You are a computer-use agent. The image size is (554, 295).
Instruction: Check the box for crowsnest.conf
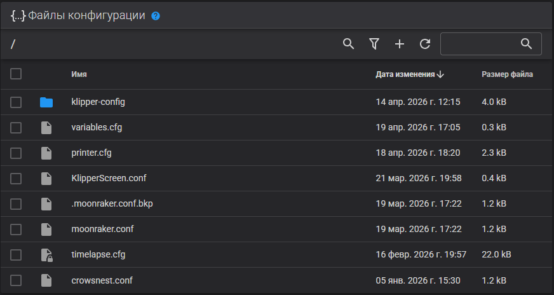(16, 280)
